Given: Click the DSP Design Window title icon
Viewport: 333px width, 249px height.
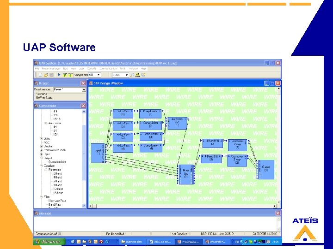Looking at the screenshot, I should click(91, 83).
